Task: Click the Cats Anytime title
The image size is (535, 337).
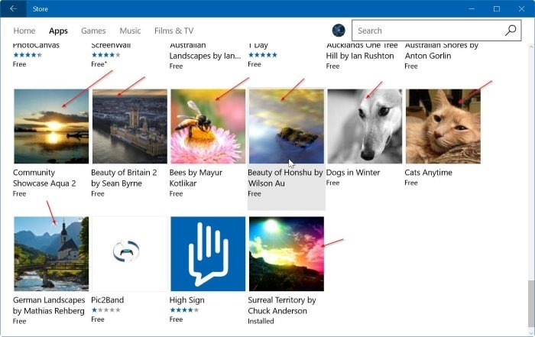Action: coord(429,173)
